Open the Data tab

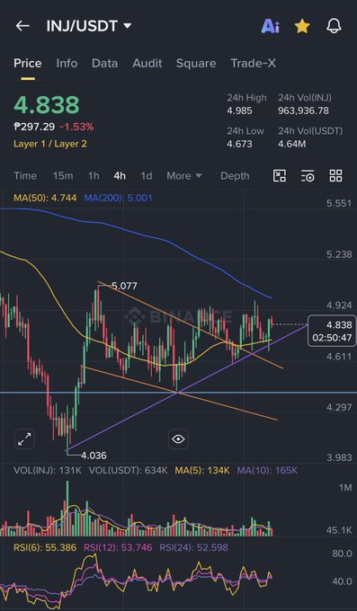104,63
